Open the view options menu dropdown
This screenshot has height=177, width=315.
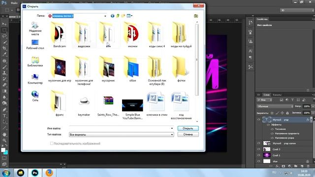131,16
